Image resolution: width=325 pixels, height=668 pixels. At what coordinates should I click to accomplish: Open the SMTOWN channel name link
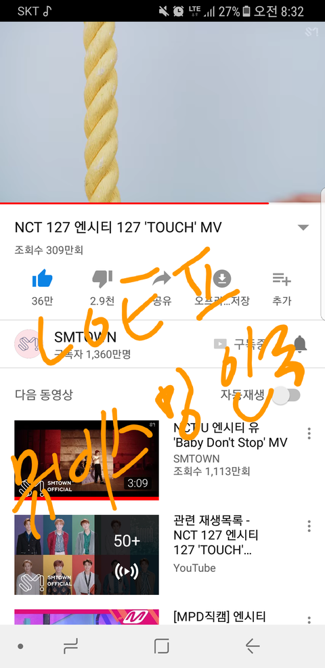pyautogui.click(x=85, y=338)
